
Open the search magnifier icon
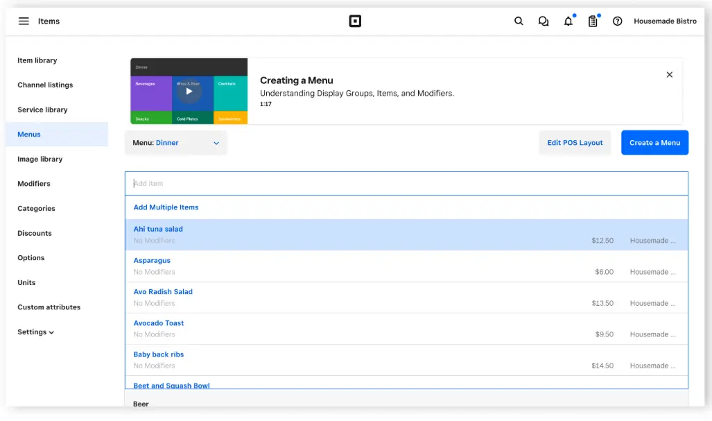tap(519, 21)
